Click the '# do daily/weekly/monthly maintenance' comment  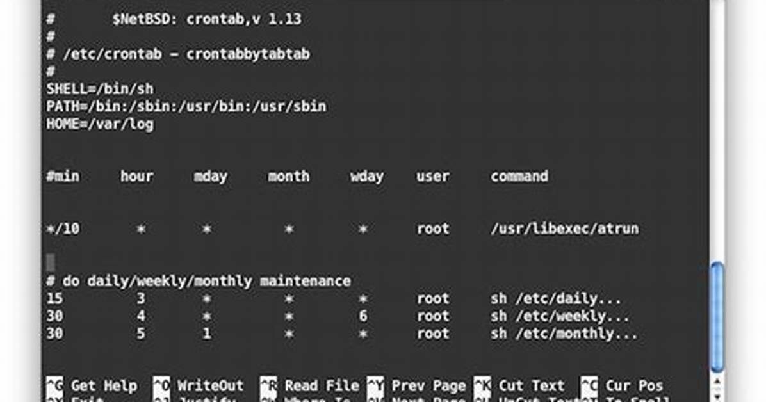199,282
